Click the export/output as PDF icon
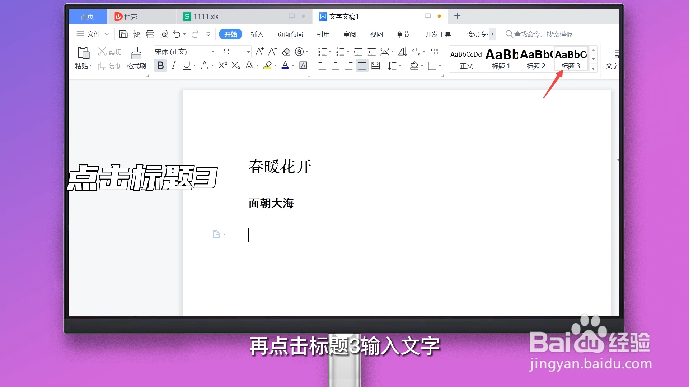Screen dimensions: 689x387 tap(137, 34)
